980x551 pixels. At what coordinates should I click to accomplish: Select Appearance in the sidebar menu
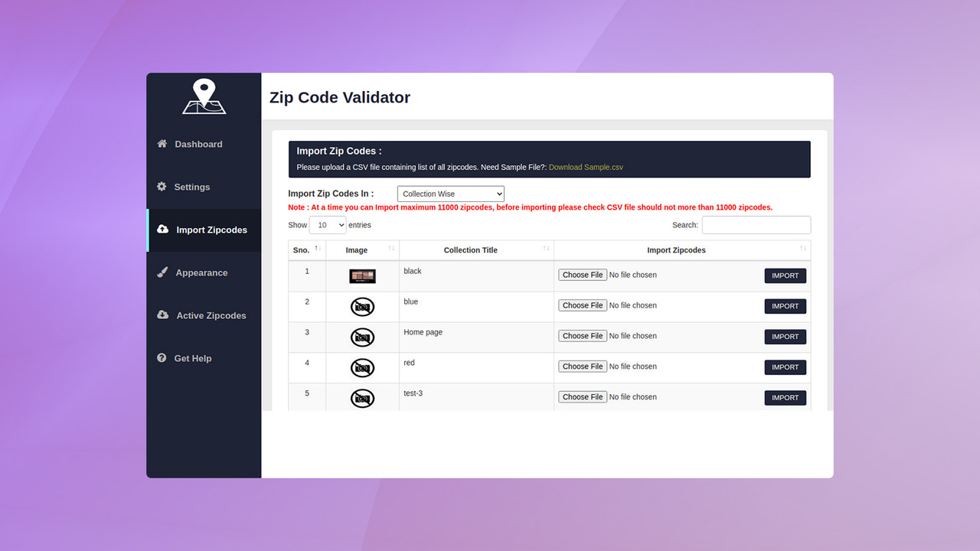tap(201, 272)
